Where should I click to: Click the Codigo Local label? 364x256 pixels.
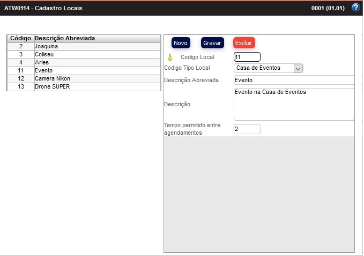click(197, 57)
